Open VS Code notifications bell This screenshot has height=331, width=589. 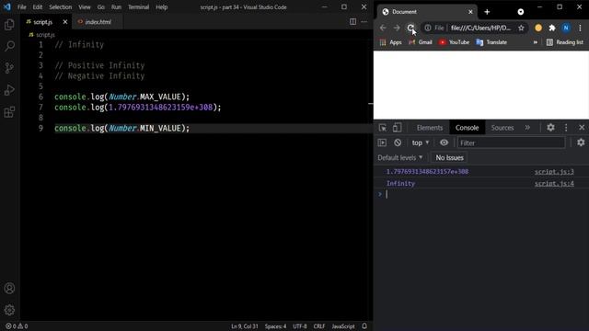click(x=364, y=326)
